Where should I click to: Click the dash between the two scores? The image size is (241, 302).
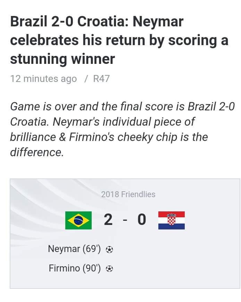pyautogui.click(x=125, y=220)
